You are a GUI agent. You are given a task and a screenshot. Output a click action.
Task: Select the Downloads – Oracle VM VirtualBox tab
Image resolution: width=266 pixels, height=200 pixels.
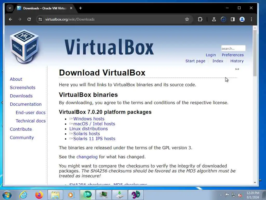(45, 8)
